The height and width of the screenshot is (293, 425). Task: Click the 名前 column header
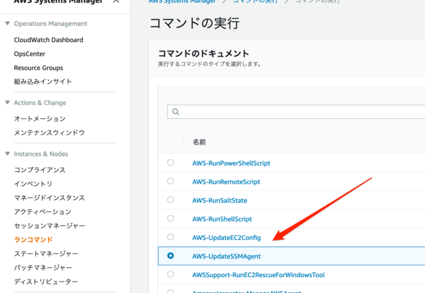point(199,142)
